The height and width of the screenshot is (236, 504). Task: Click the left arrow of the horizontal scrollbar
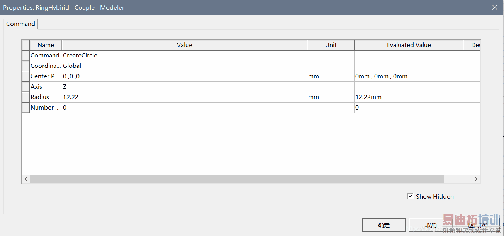26,179
